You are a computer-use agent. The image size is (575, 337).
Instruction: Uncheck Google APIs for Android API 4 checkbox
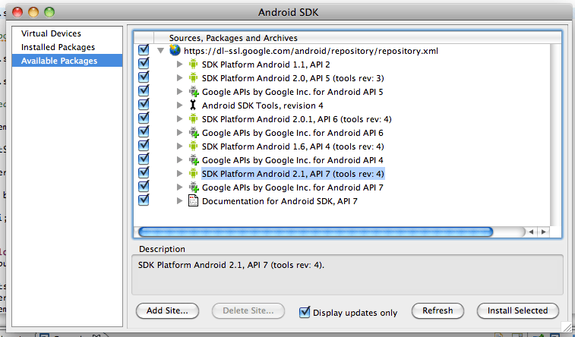(x=144, y=159)
